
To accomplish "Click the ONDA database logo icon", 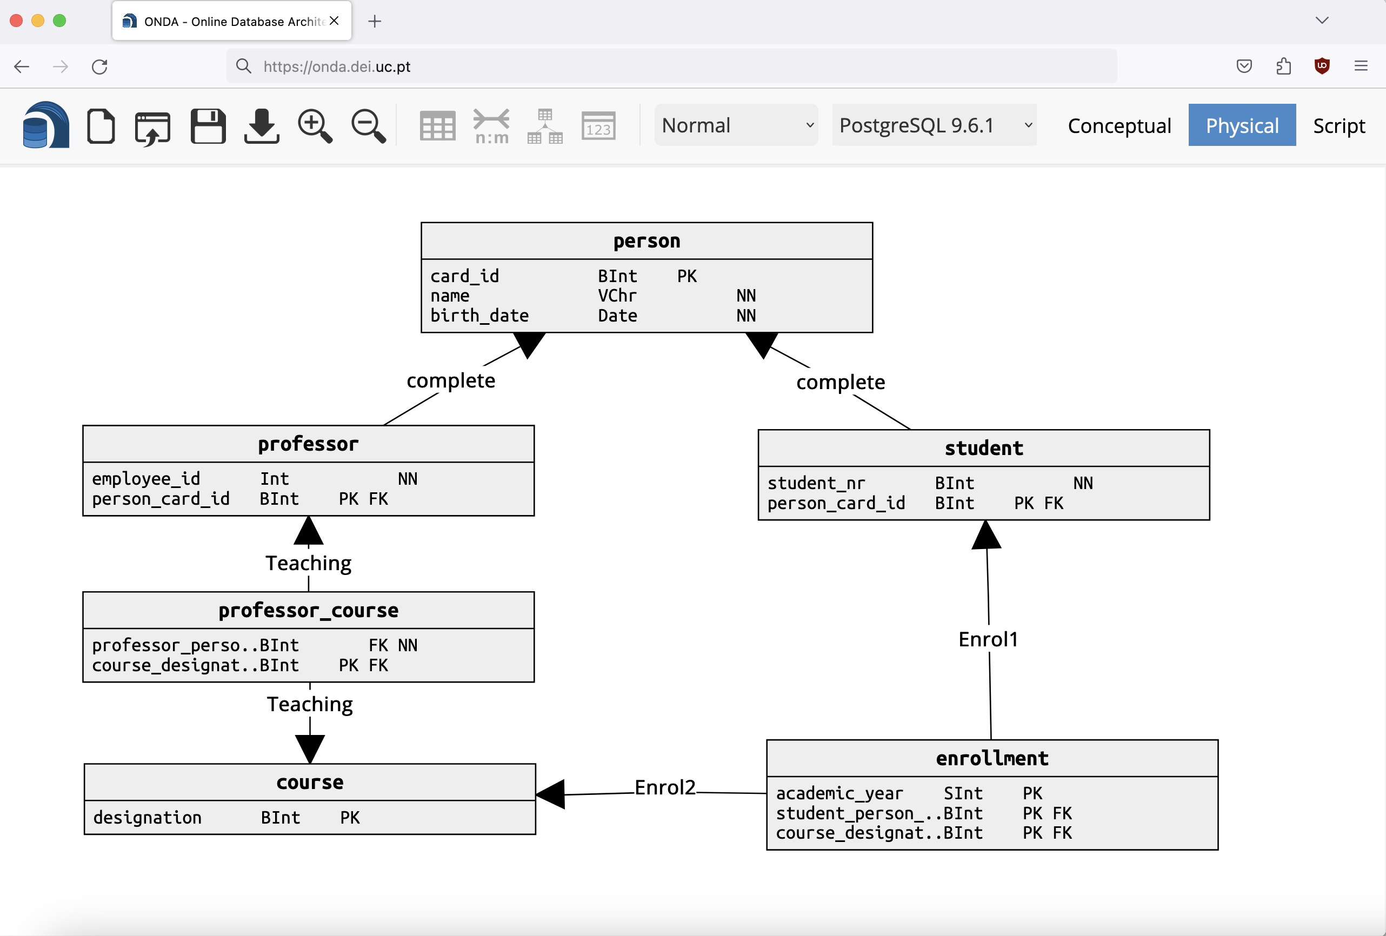I will [x=46, y=125].
